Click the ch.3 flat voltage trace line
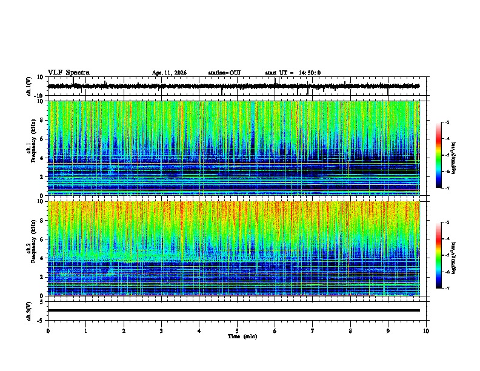 pyautogui.click(x=234, y=310)
